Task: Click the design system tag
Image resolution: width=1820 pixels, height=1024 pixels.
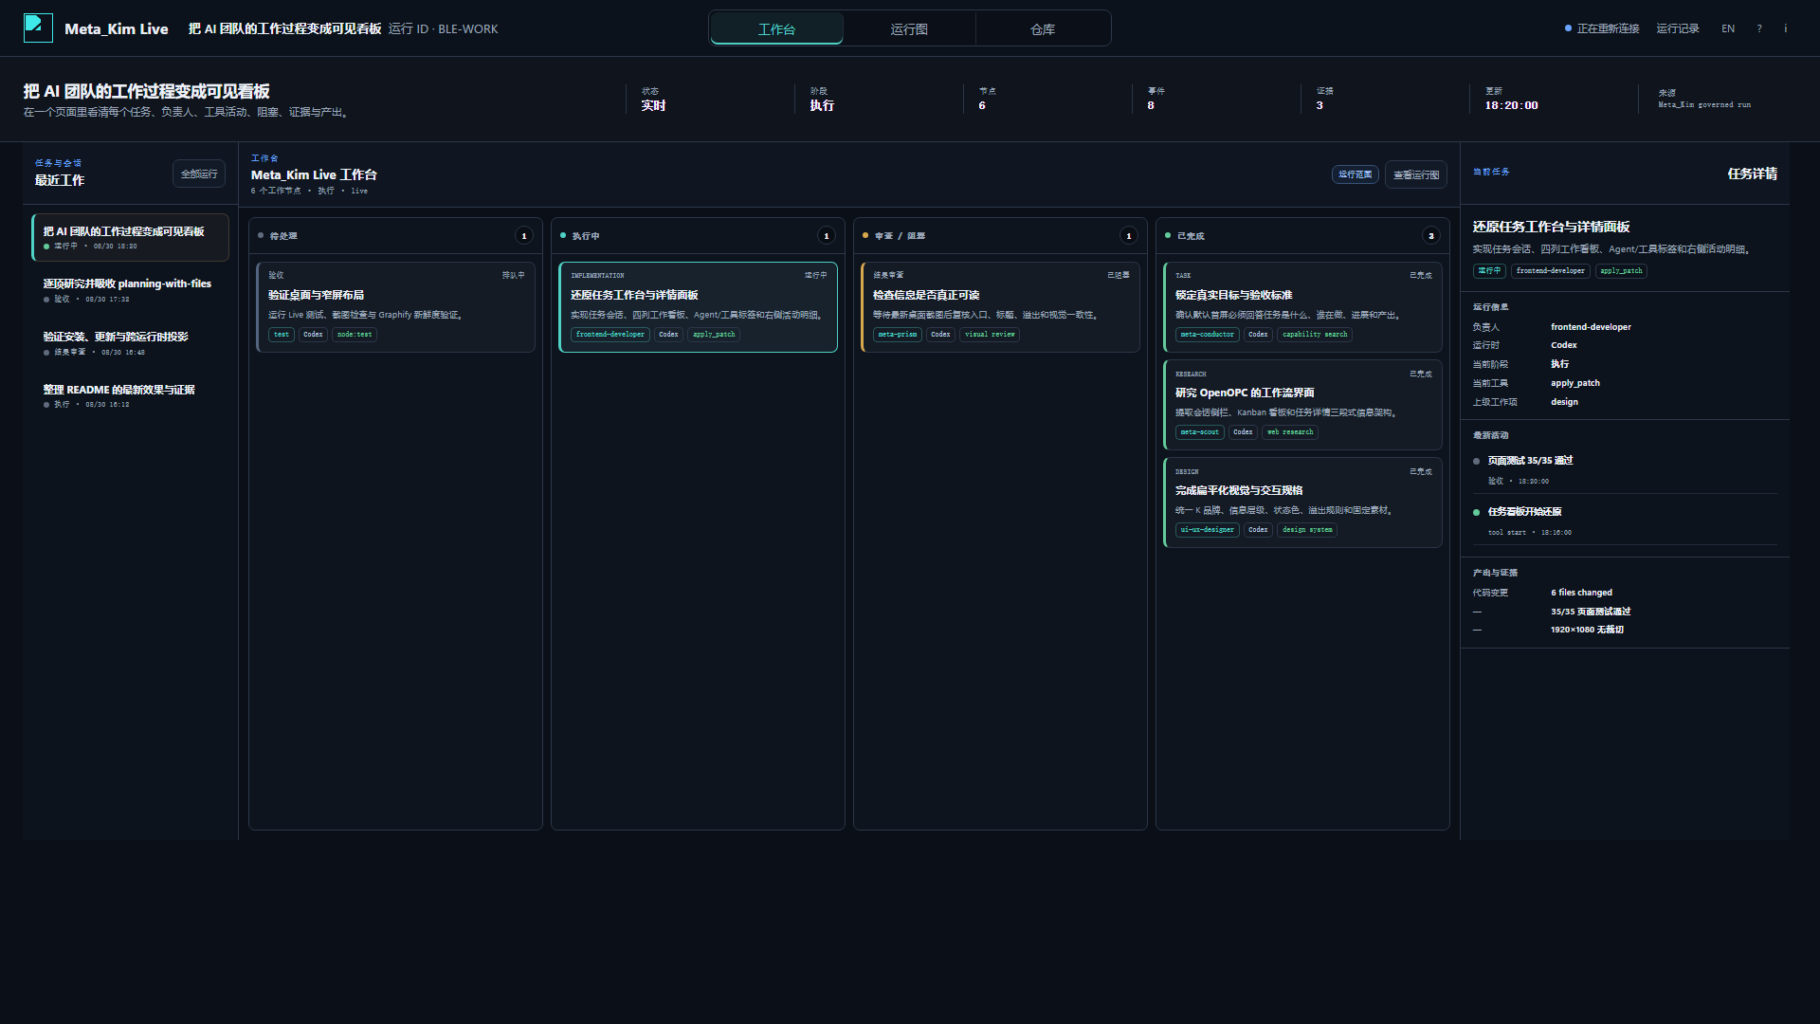Action: coord(1307,530)
